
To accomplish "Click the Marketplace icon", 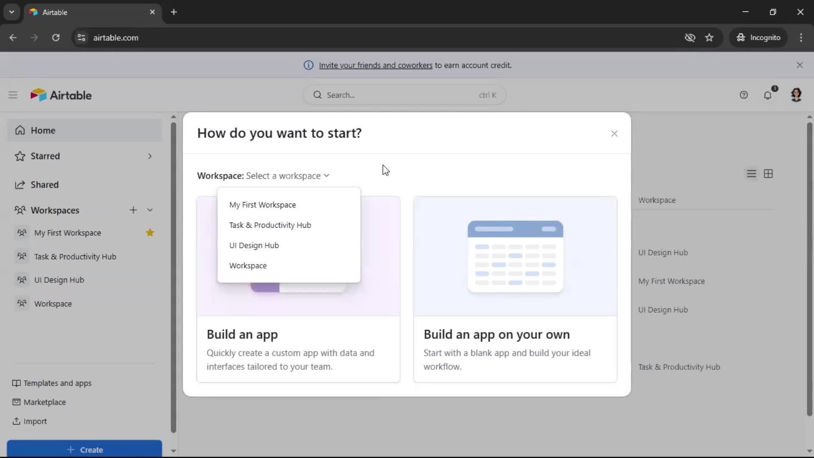I will (x=16, y=402).
